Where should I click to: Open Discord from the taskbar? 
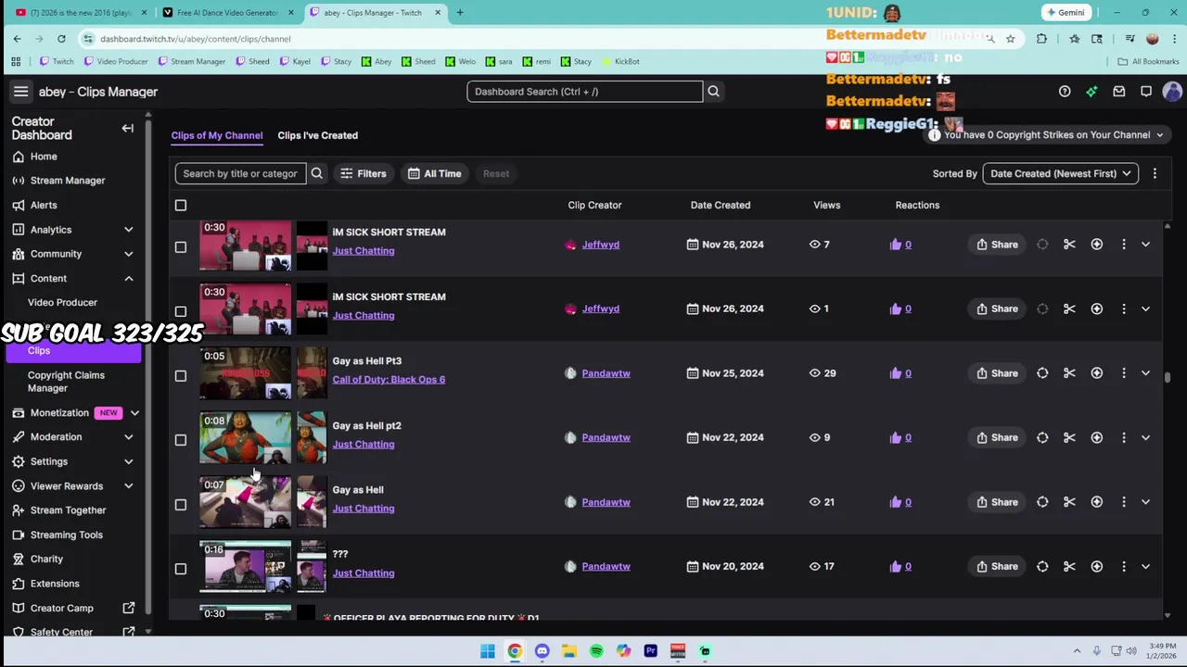click(542, 651)
